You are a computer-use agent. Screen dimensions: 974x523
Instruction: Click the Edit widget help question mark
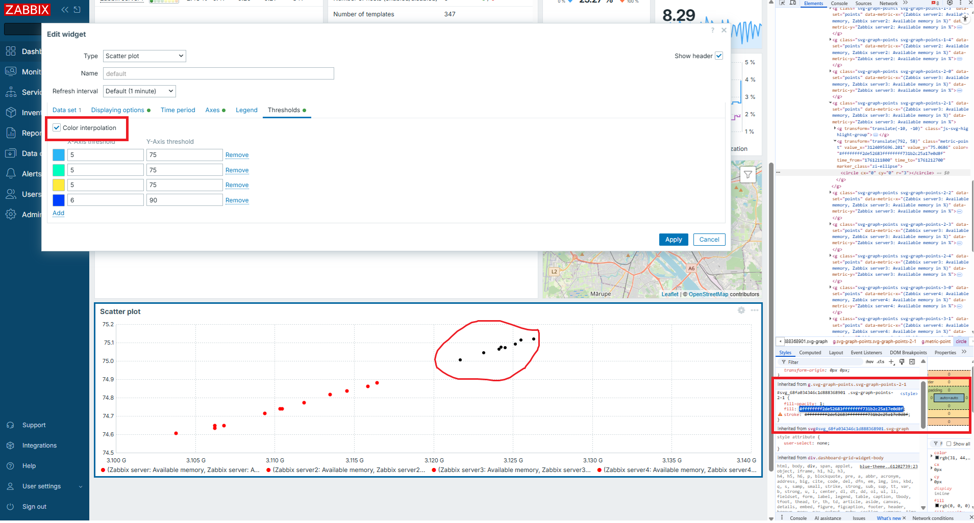tap(713, 31)
